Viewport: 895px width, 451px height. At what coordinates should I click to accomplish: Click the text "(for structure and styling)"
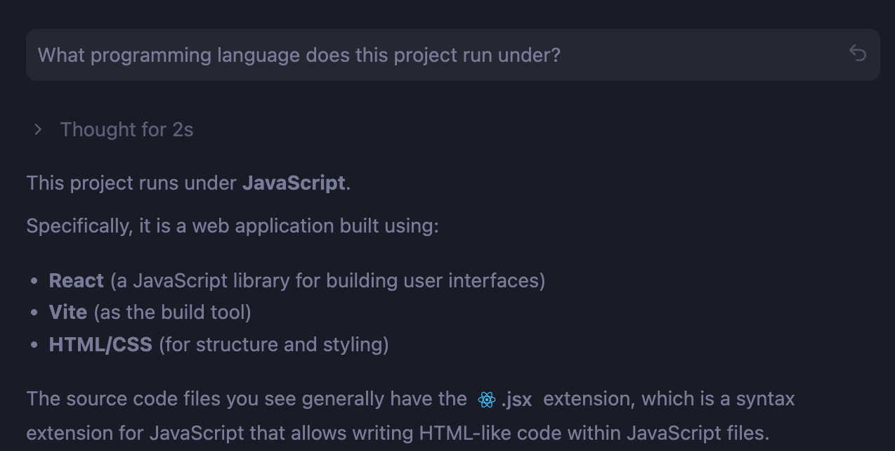coord(274,344)
